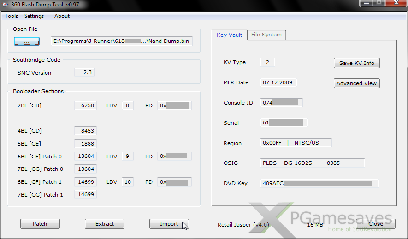Click the OSIG drive info field

[312, 163]
